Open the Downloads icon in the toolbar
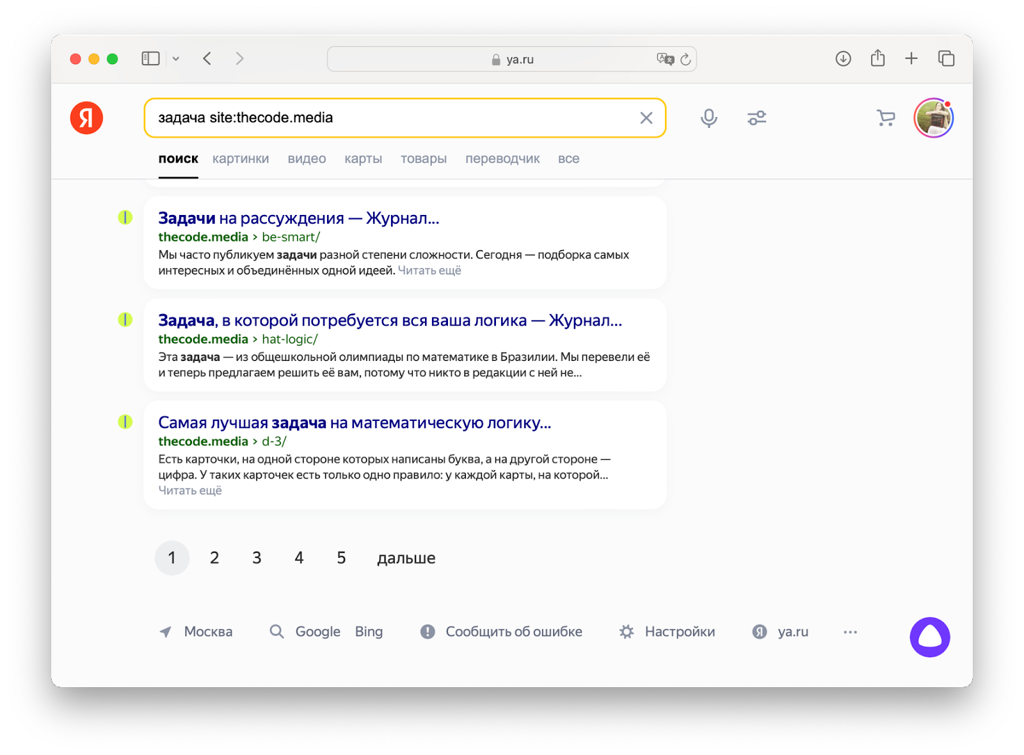 [843, 58]
